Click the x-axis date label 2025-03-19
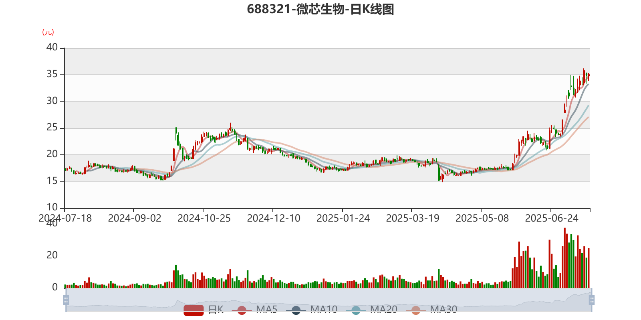This screenshot has height=320, width=641. [x=413, y=218]
